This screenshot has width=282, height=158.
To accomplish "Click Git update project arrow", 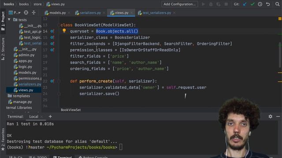I will (x=245, y=4).
